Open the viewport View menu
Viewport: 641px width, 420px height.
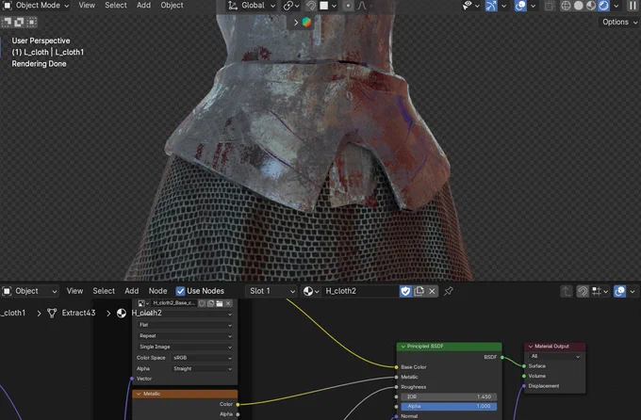87,6
